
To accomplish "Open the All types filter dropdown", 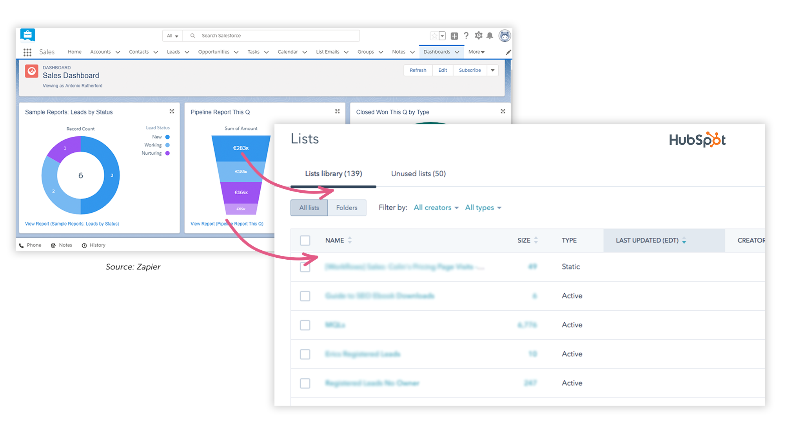I will (483, 208).
